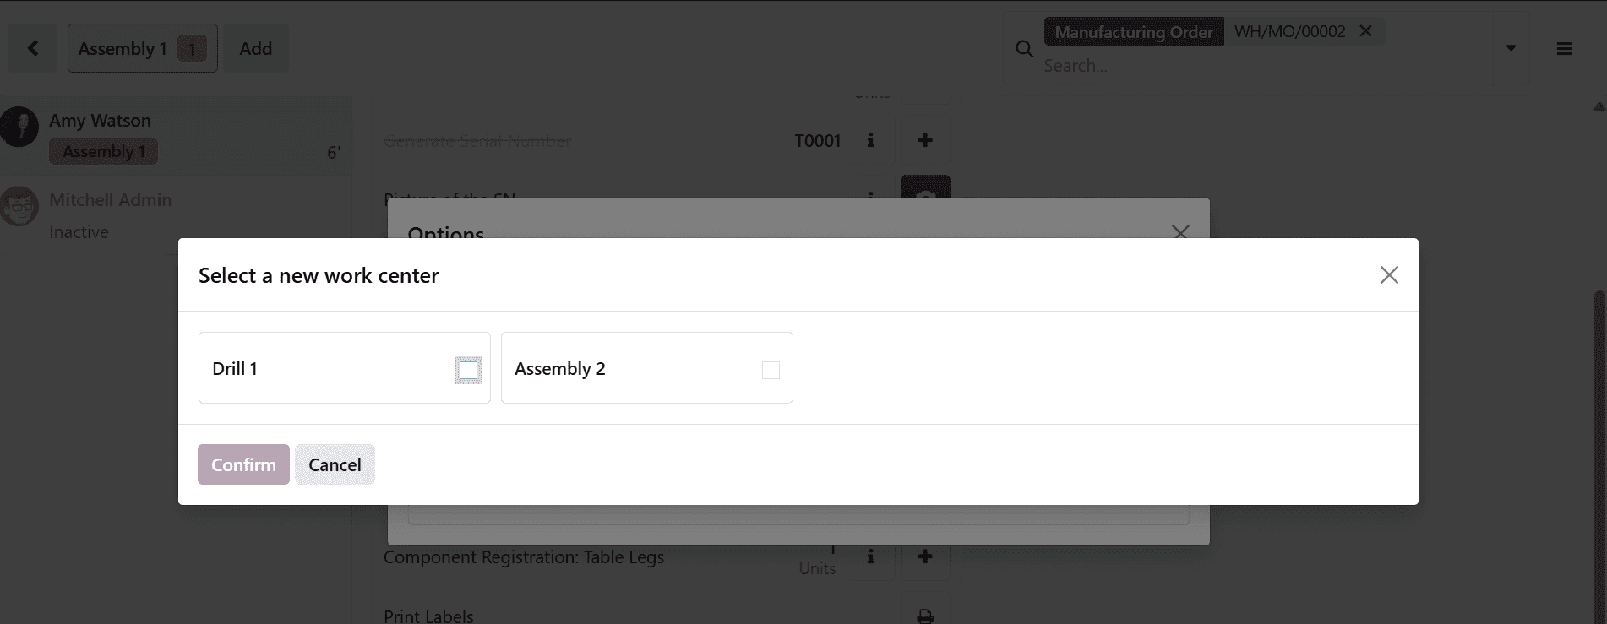The height and width of the screenshot is (624, 1607).
Task: Click Add to open a new work tab
Action: (256, 48)
